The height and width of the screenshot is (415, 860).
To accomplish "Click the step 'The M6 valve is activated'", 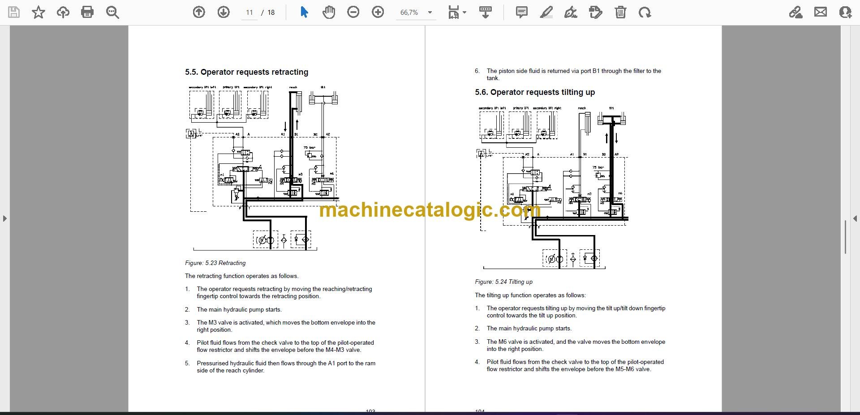I will pyautogui.click(x=576, y=345).
